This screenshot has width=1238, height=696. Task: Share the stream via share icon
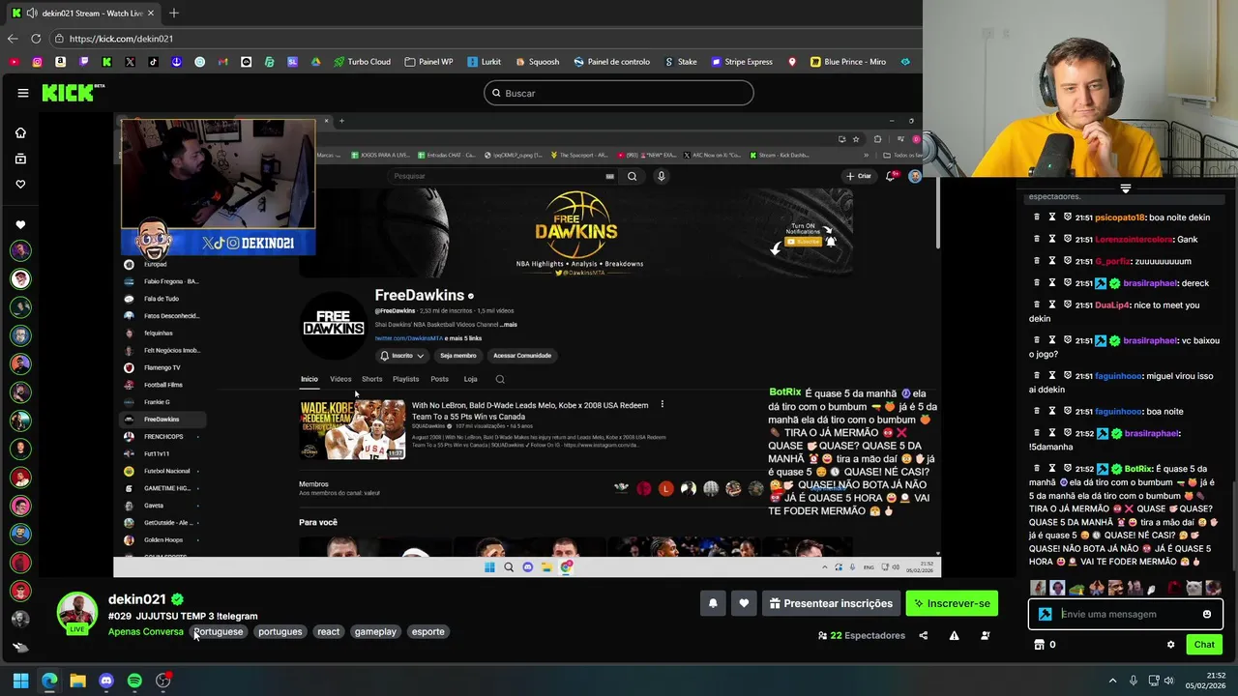click(923, 635)
